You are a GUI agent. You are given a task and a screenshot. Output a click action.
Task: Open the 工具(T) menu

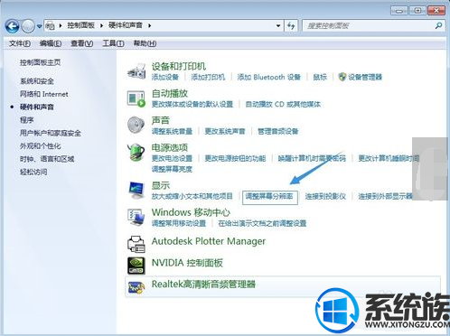[113, 43]
